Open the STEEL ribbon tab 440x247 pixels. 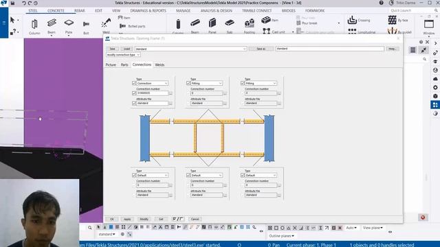33,11
